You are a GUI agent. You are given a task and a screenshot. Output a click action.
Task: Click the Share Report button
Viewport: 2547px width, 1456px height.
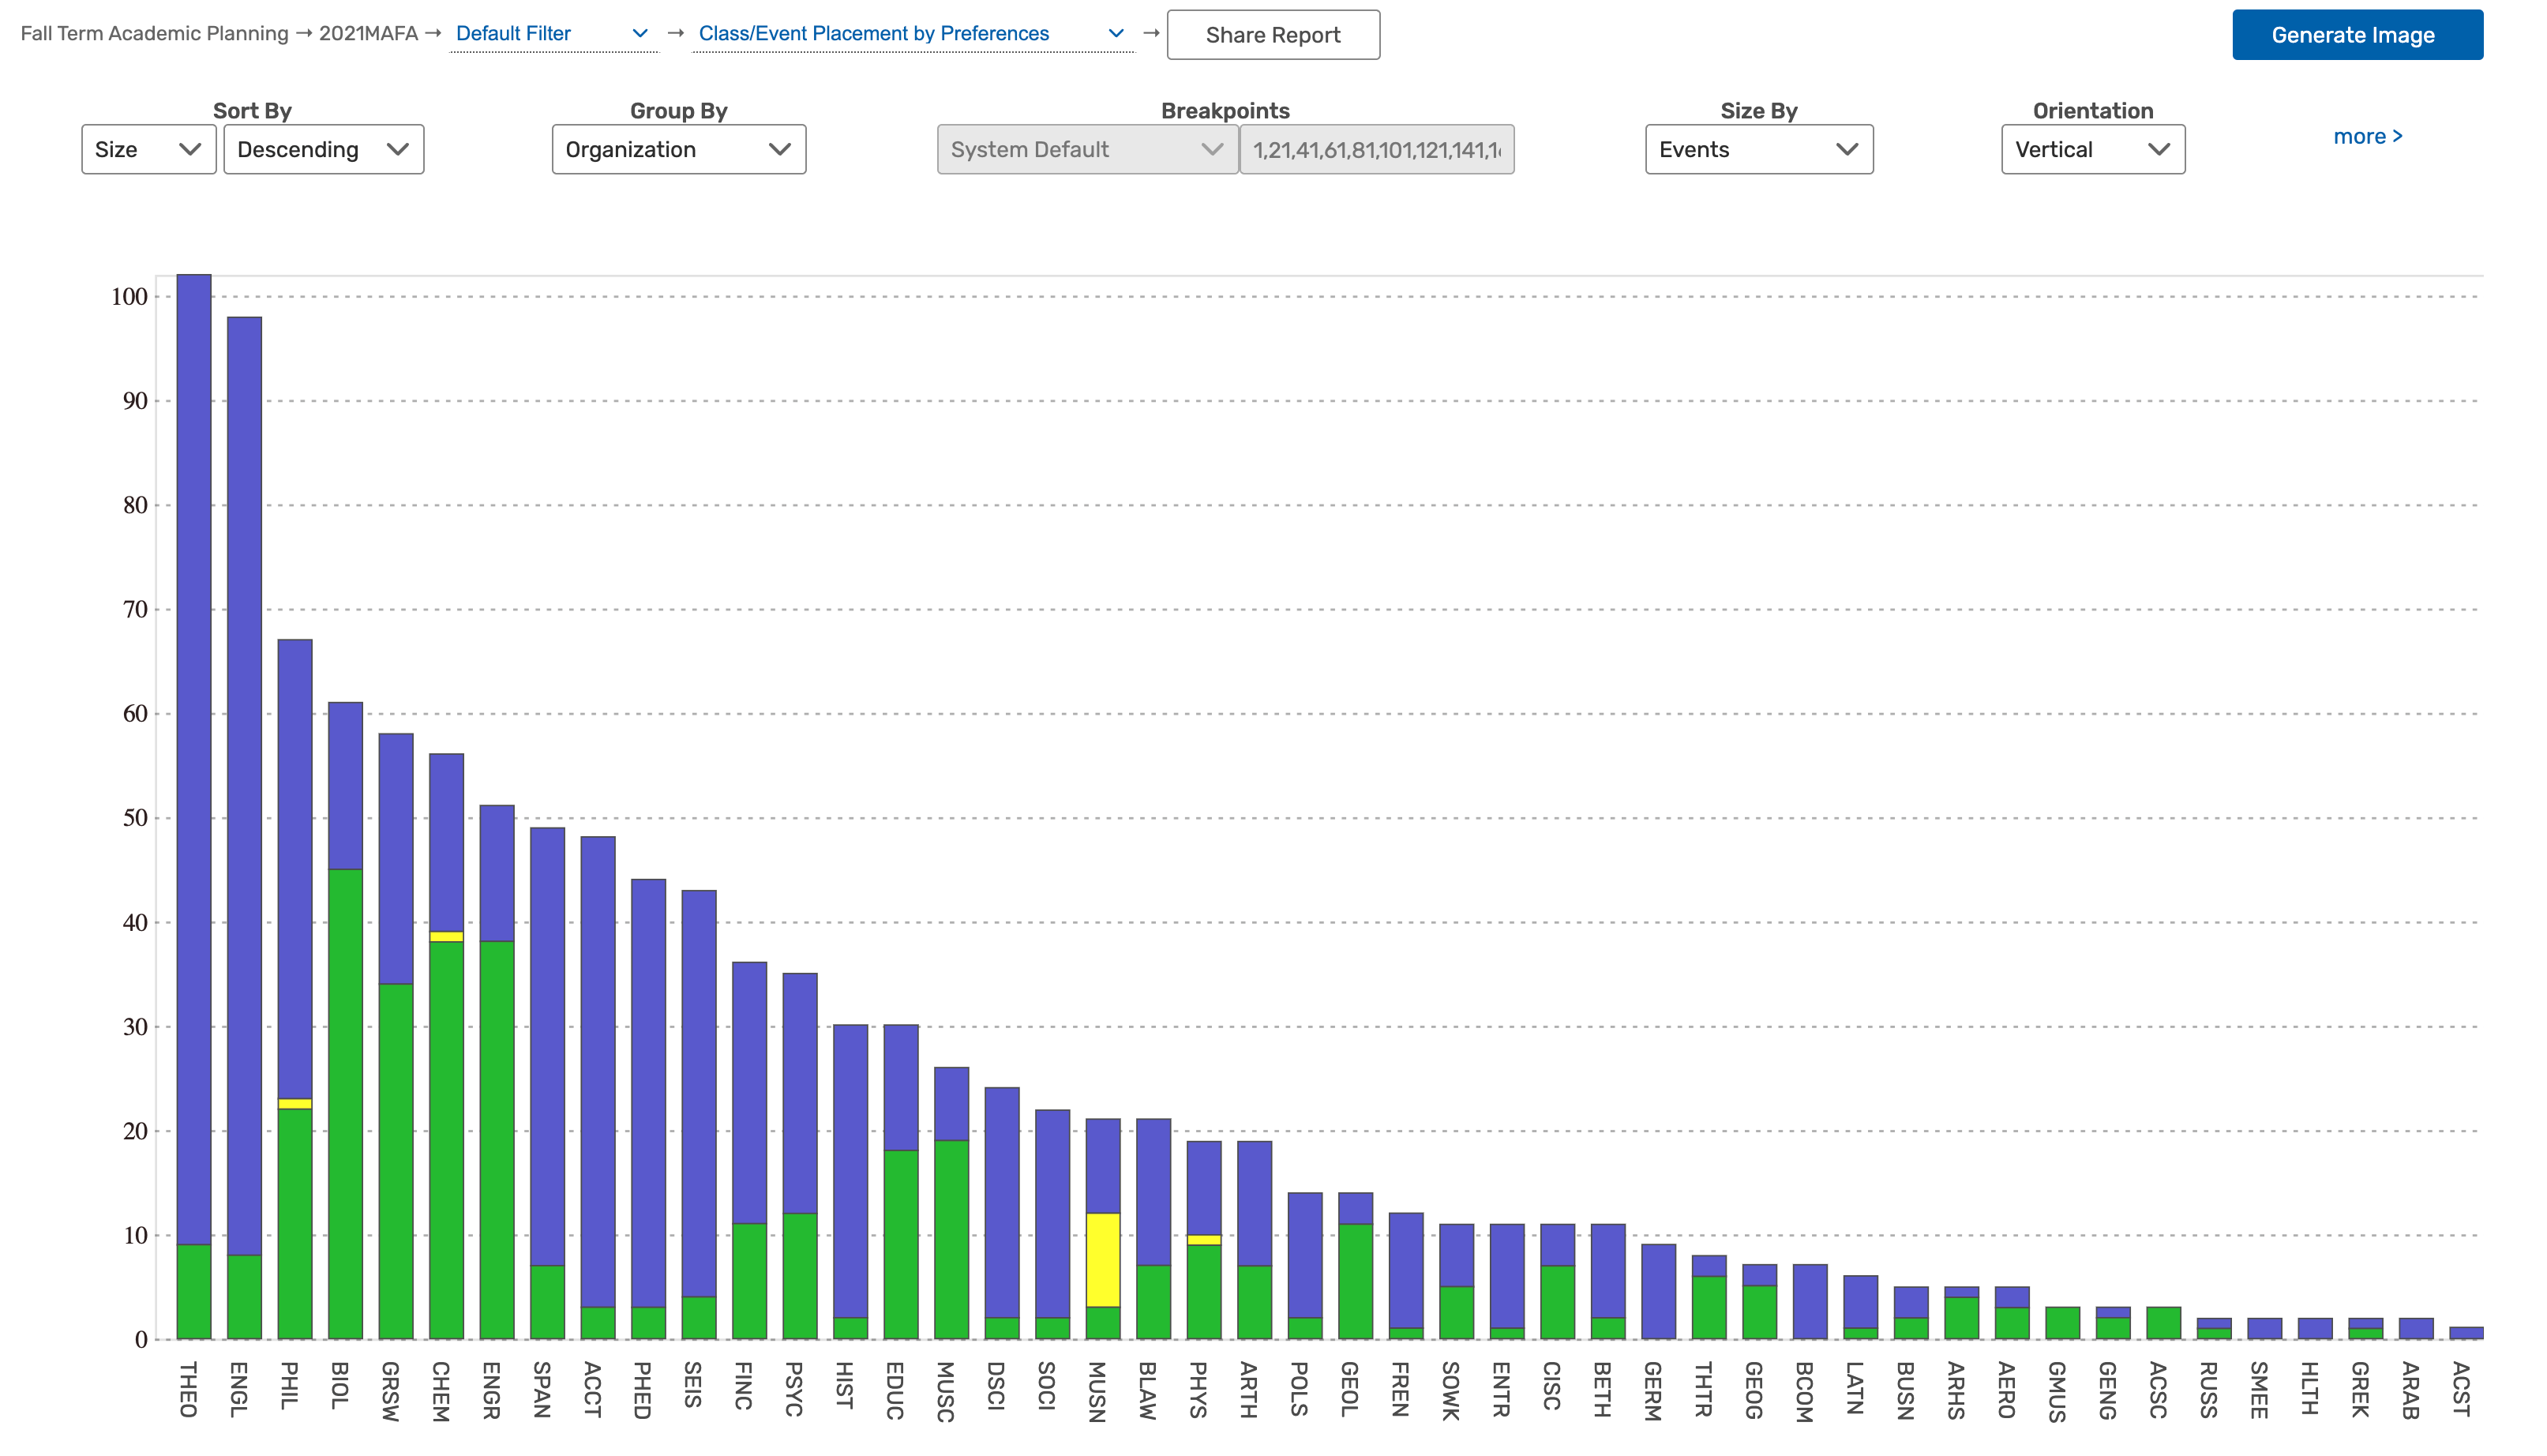pyautogui.click(x=1273, y=35)
